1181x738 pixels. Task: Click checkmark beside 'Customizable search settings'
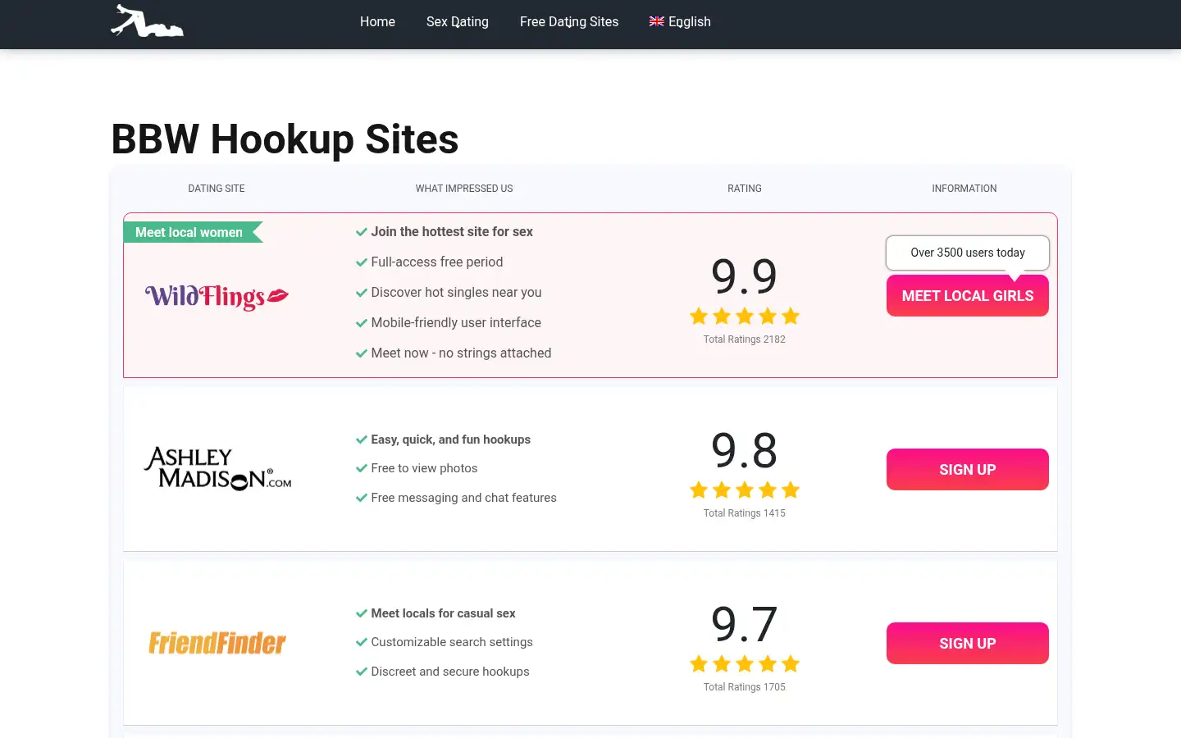[361, 642]
